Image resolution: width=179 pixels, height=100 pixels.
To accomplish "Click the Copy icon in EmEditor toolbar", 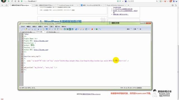I will tap(41, 29).
